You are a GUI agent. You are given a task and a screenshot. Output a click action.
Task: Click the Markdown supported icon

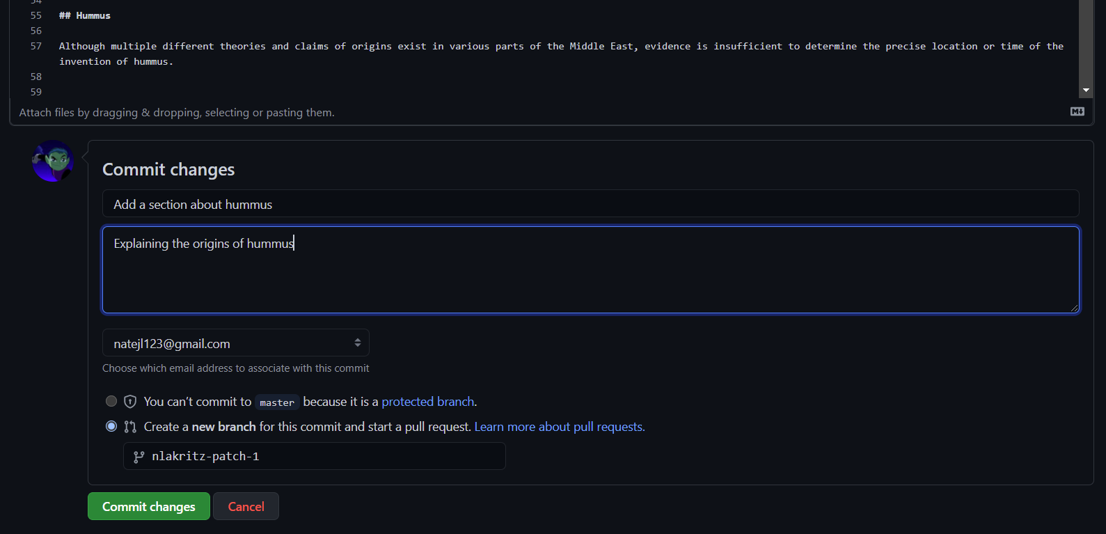pos(1077,111)
